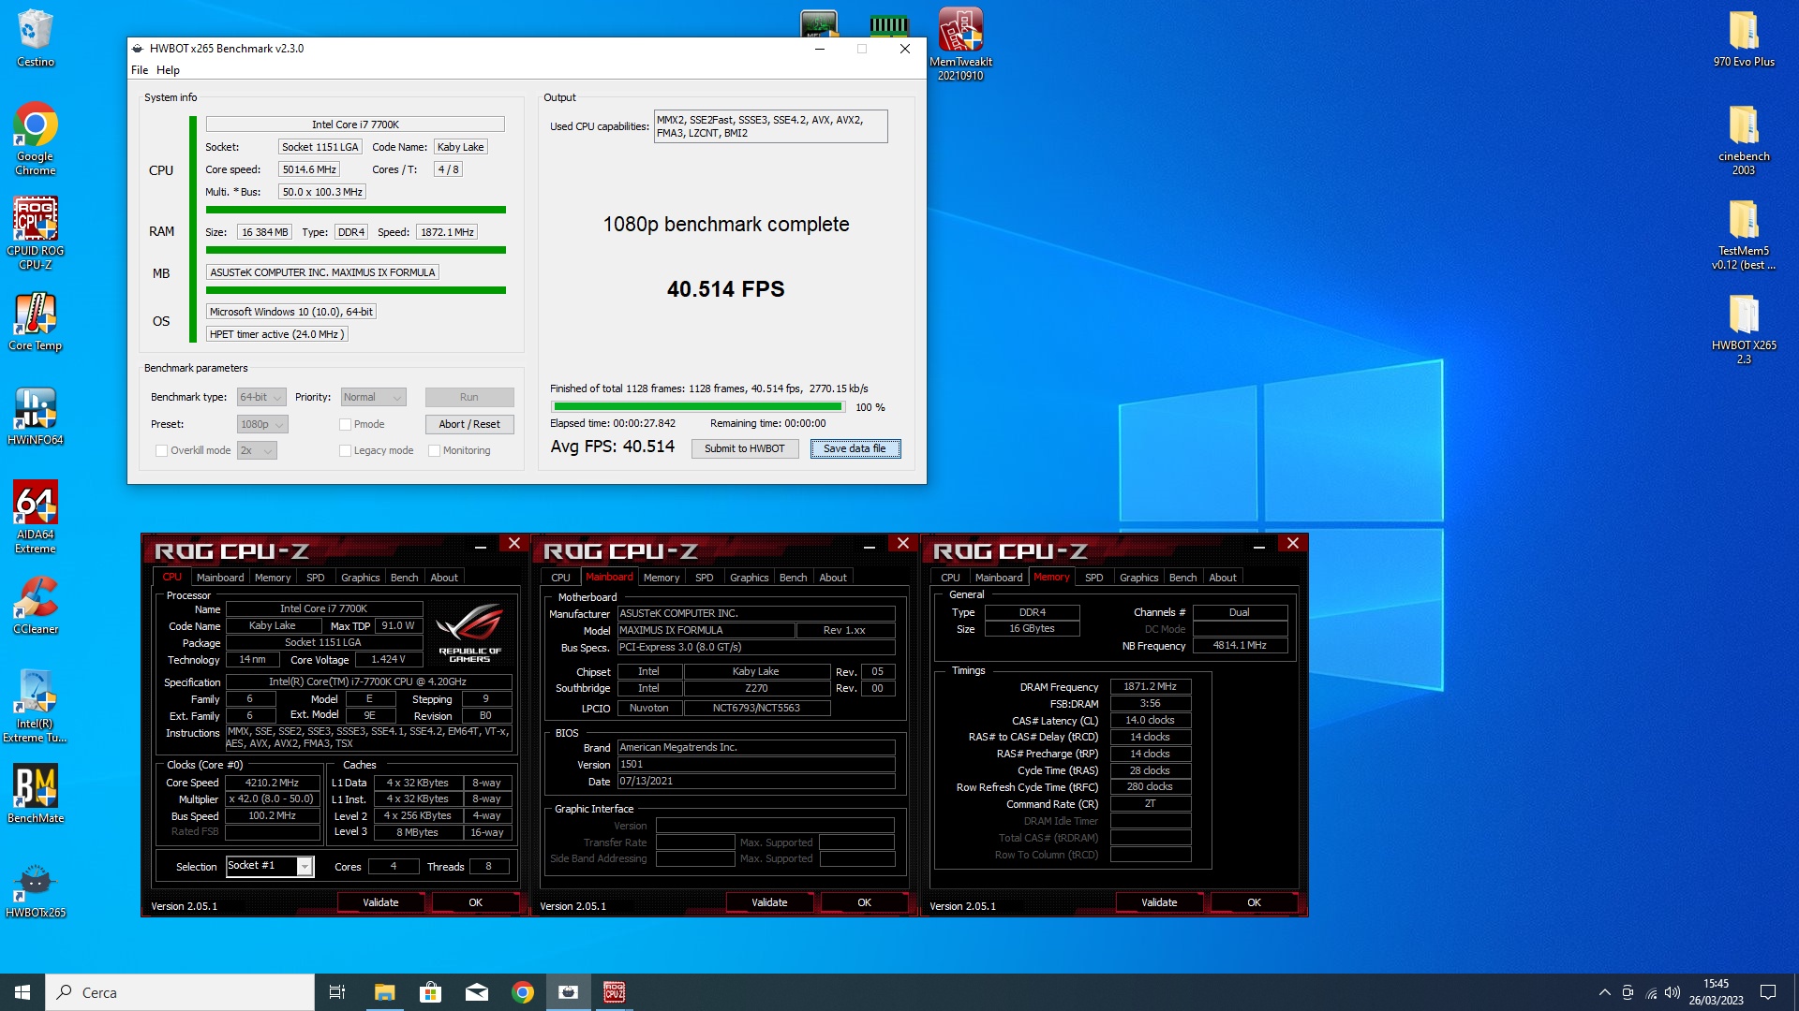Screen dimensions: 1799x1011
Task: Open the CCleaner desktop shortcut
Action: coord(36,605)
